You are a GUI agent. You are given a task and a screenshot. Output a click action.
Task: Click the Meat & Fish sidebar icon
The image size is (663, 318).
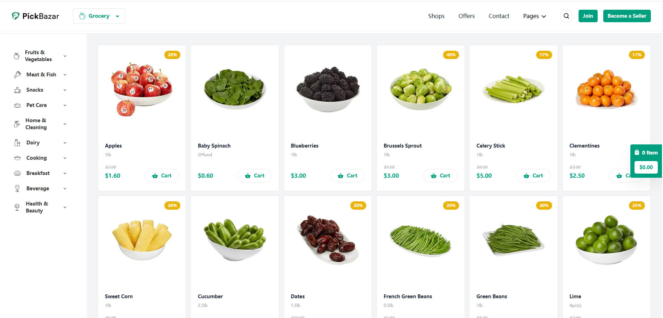(17, 74)
